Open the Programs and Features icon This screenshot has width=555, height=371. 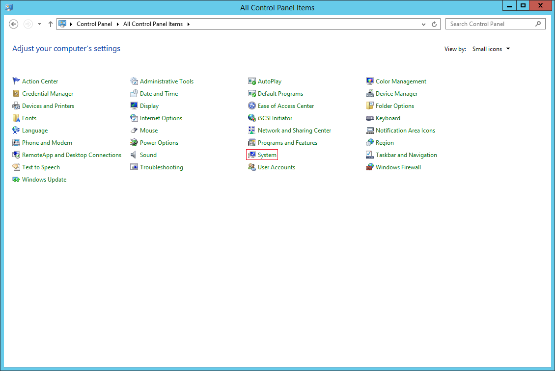coord(251,142)
